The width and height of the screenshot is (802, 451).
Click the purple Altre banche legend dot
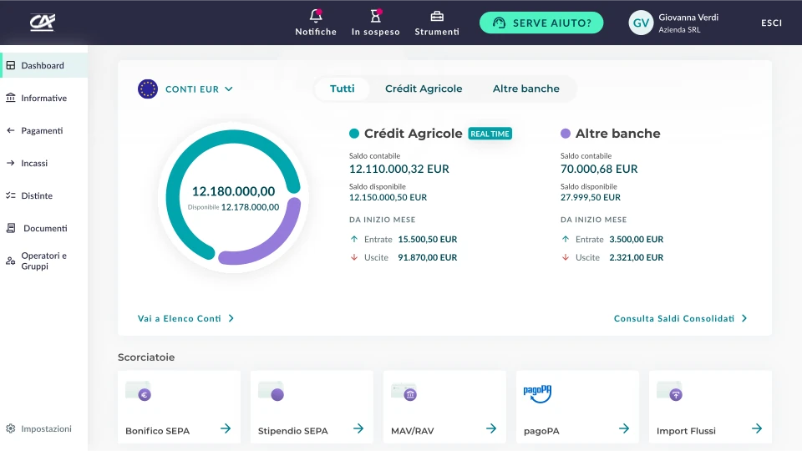[566, 134]
